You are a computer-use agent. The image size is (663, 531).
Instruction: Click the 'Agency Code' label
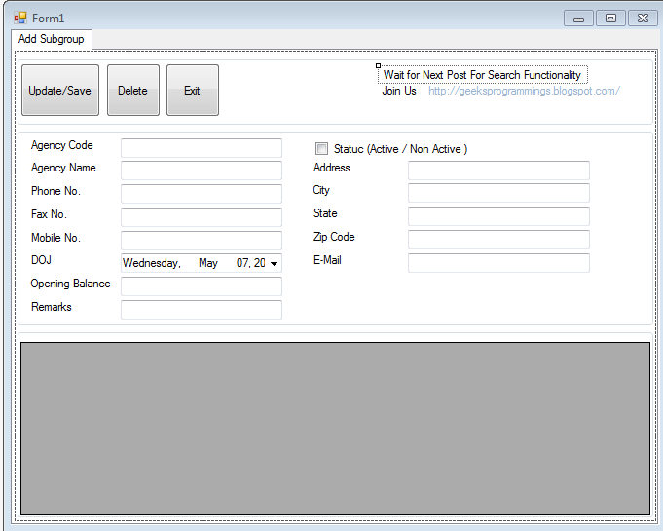point(61,145)
